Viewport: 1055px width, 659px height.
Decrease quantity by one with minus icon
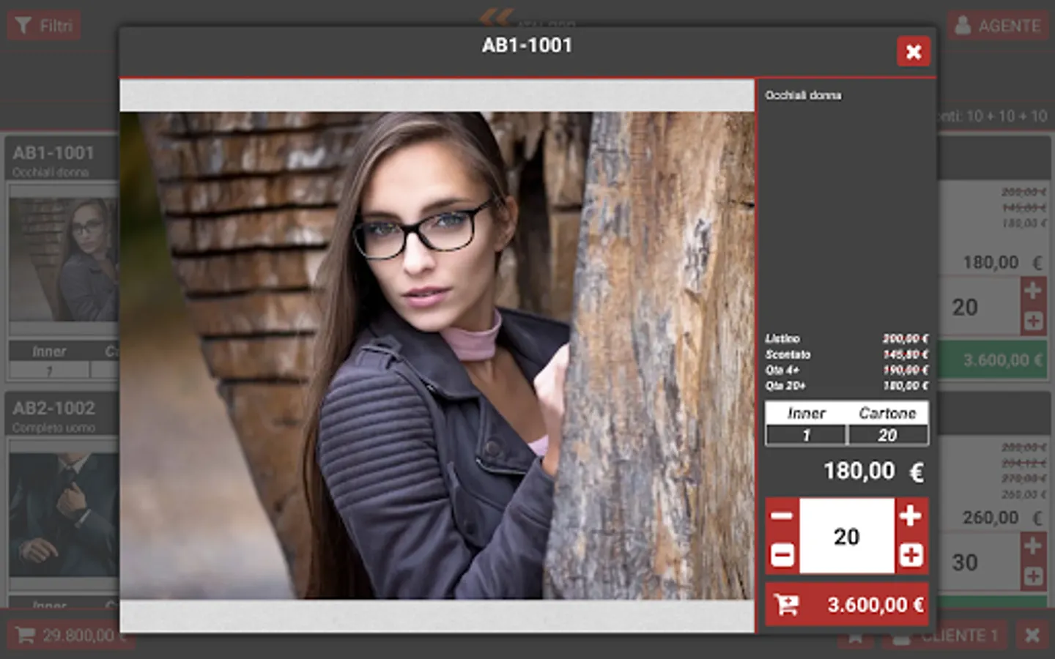[782, 515]
